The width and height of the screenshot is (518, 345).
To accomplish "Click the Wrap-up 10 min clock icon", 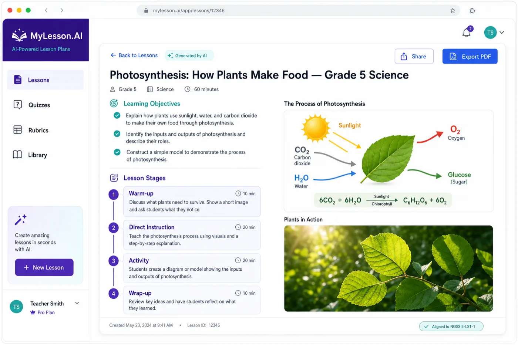I will coord(238,293).
